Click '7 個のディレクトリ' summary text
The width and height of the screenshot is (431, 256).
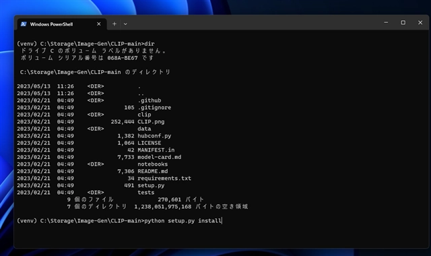point(97,207)
